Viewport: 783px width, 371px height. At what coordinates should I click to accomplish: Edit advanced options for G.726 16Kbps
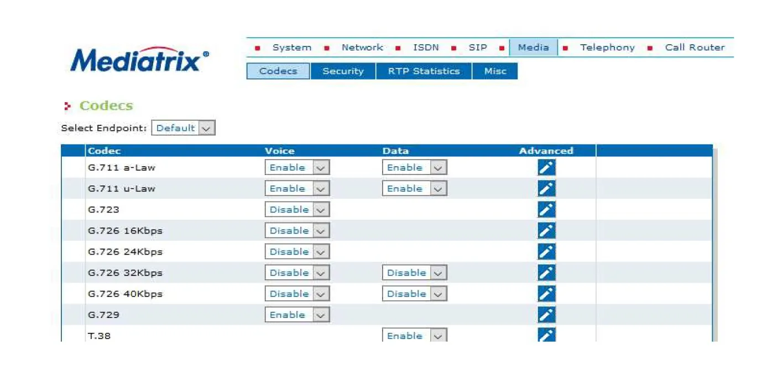pyautogui.click(x=546, y=231)
